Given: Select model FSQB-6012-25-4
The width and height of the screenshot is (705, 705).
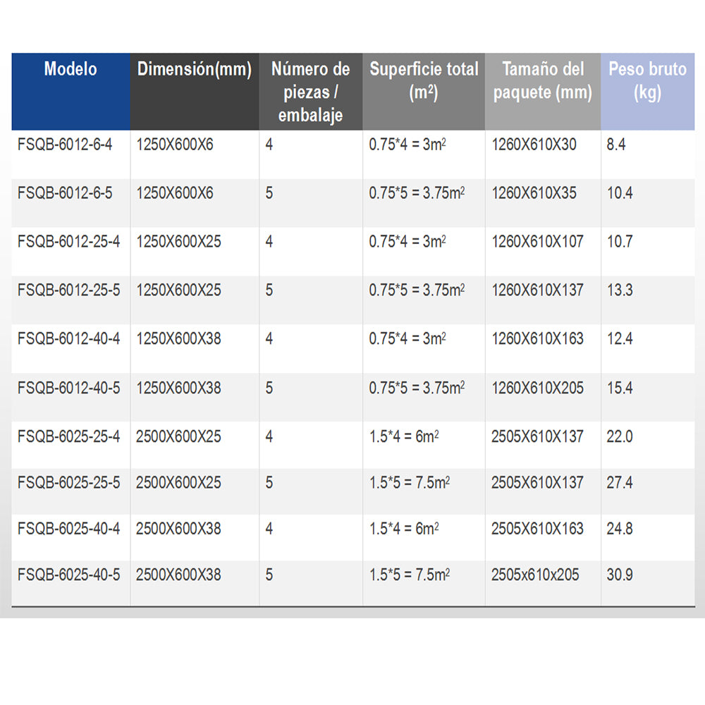Looking at the screenshot, I should 68,242.
